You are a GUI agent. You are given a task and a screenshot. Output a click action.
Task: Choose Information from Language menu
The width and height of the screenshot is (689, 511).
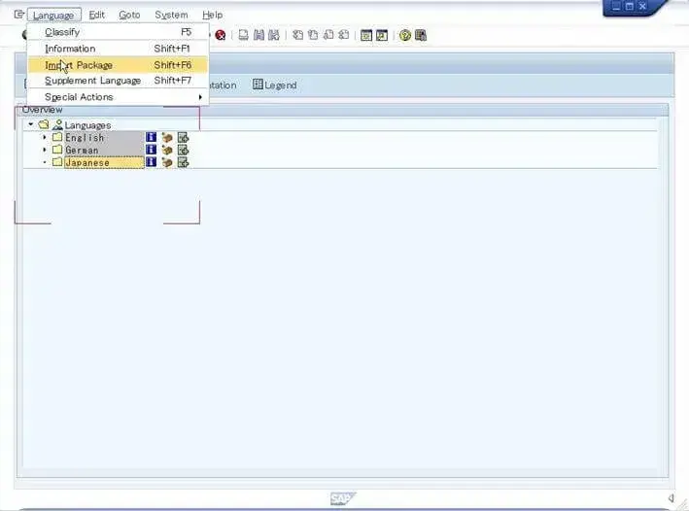click(x=118, y=49)
